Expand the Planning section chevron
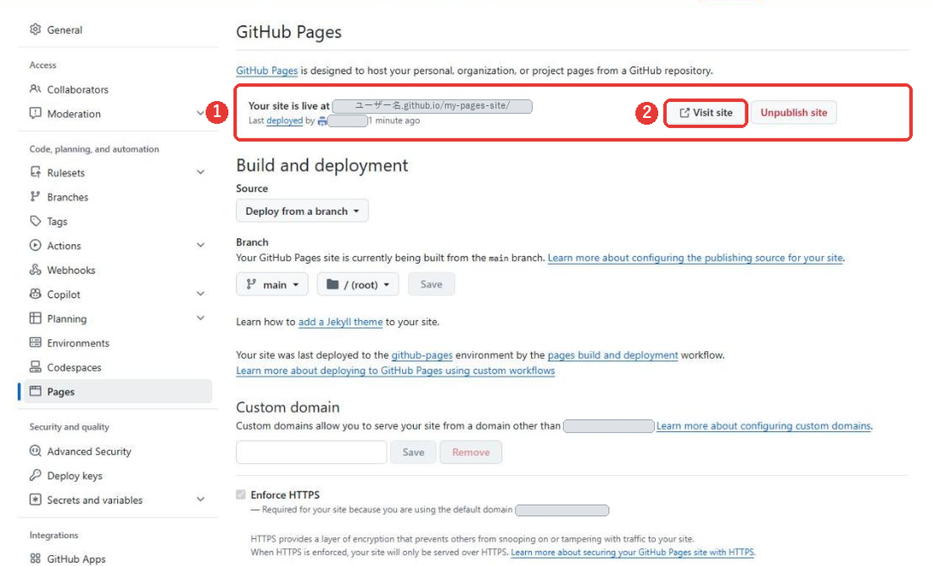This screenshot has width=933, height=566. 200,318
